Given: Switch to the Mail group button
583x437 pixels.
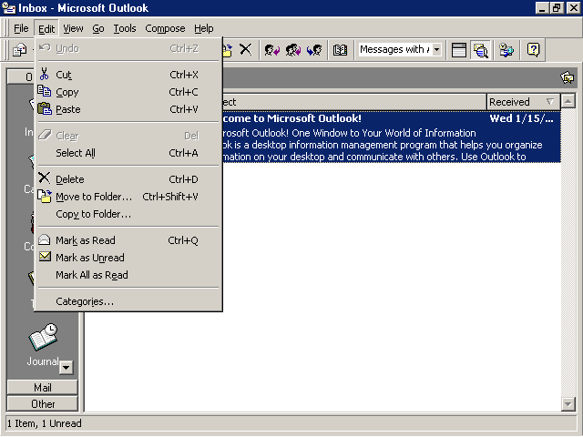Looking at the screenshot, I should point(43,388).
